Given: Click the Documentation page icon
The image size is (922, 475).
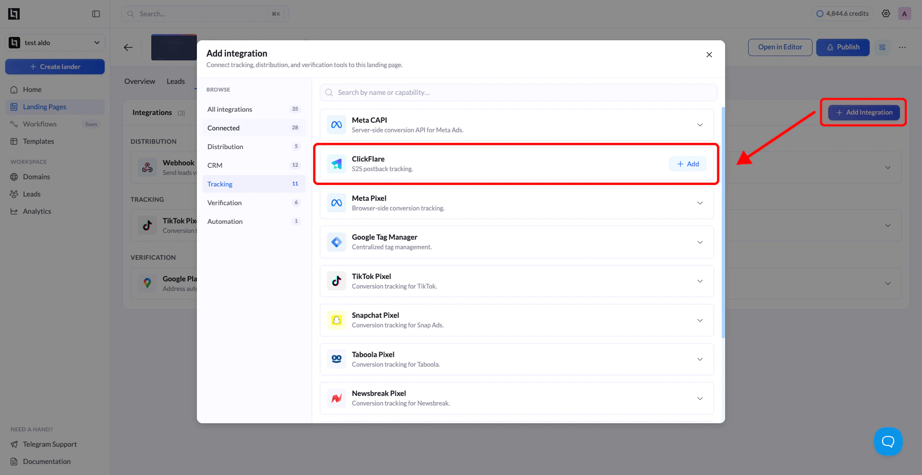Looking at the screenshot, I should [14, 462].
